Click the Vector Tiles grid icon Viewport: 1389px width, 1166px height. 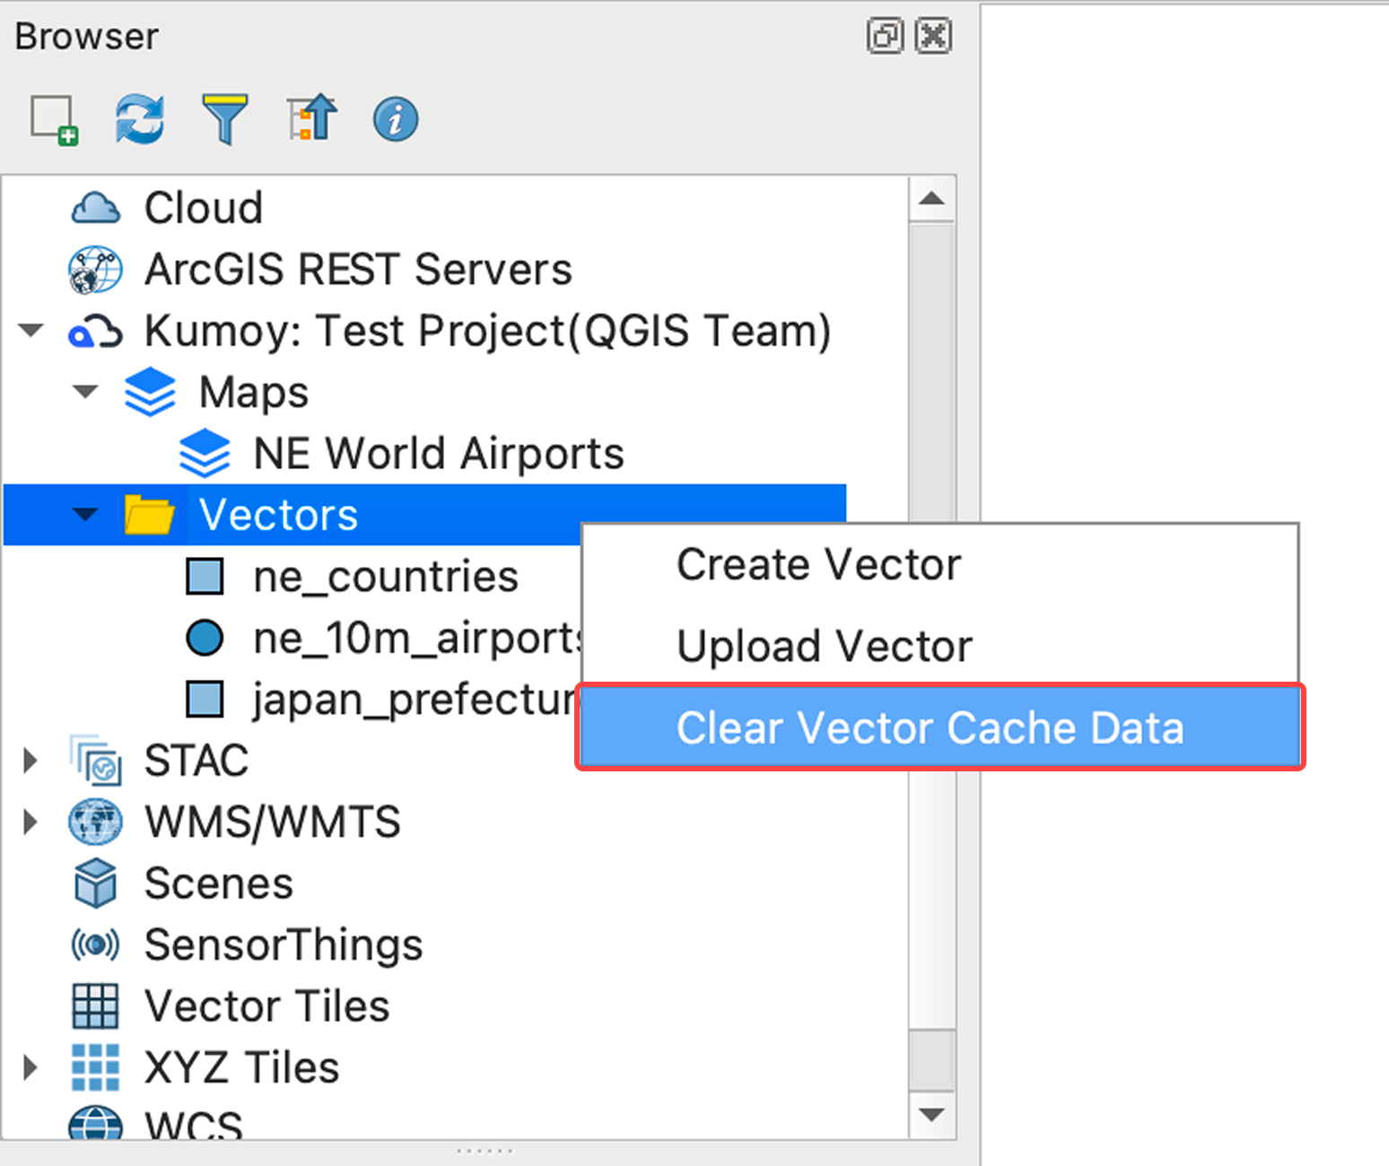[x=94, y=1005]
